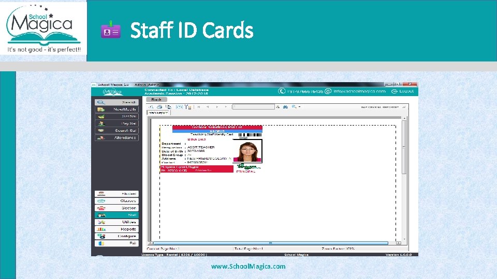Click the Exit sidebar item
The width and height of the screenshot is (497, 279).
[x=116, y=243]
